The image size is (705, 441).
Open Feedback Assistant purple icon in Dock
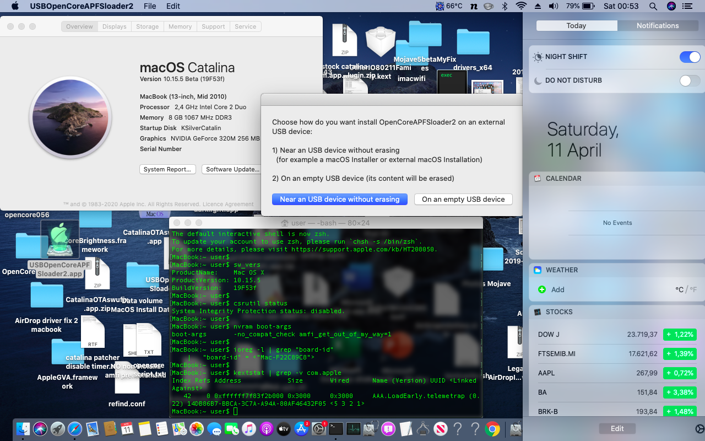pyautogui.click(x=388, y=428)
